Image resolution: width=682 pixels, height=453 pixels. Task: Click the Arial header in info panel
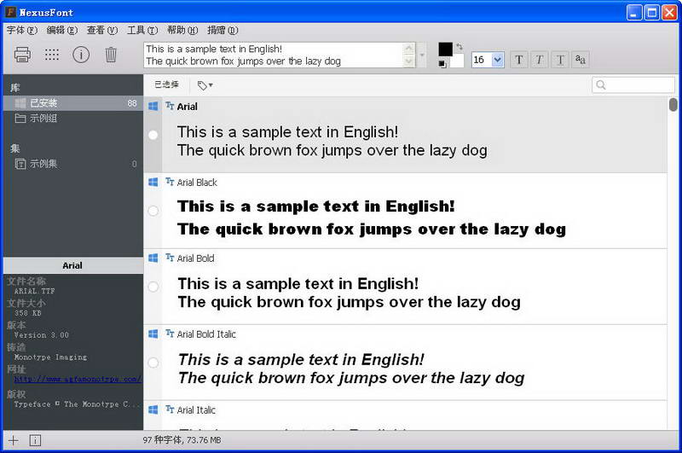[73, 265]
